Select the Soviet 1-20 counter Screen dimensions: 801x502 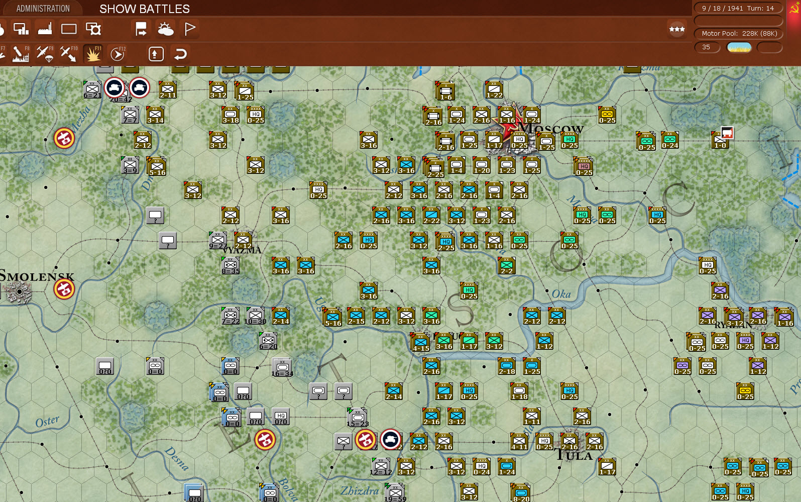[x=482, y=165]
